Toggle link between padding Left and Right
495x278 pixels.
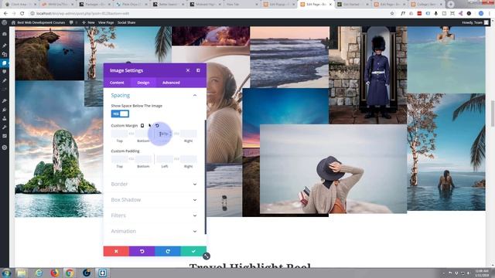click(x=176, y=159)
